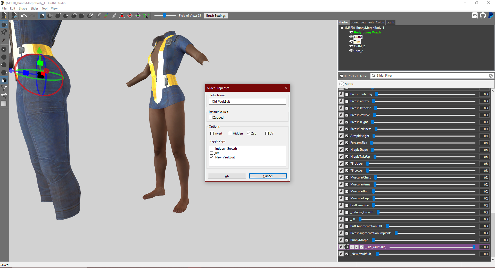Undo the last action
Screen dimensions: 495x268
click(24, 16)
